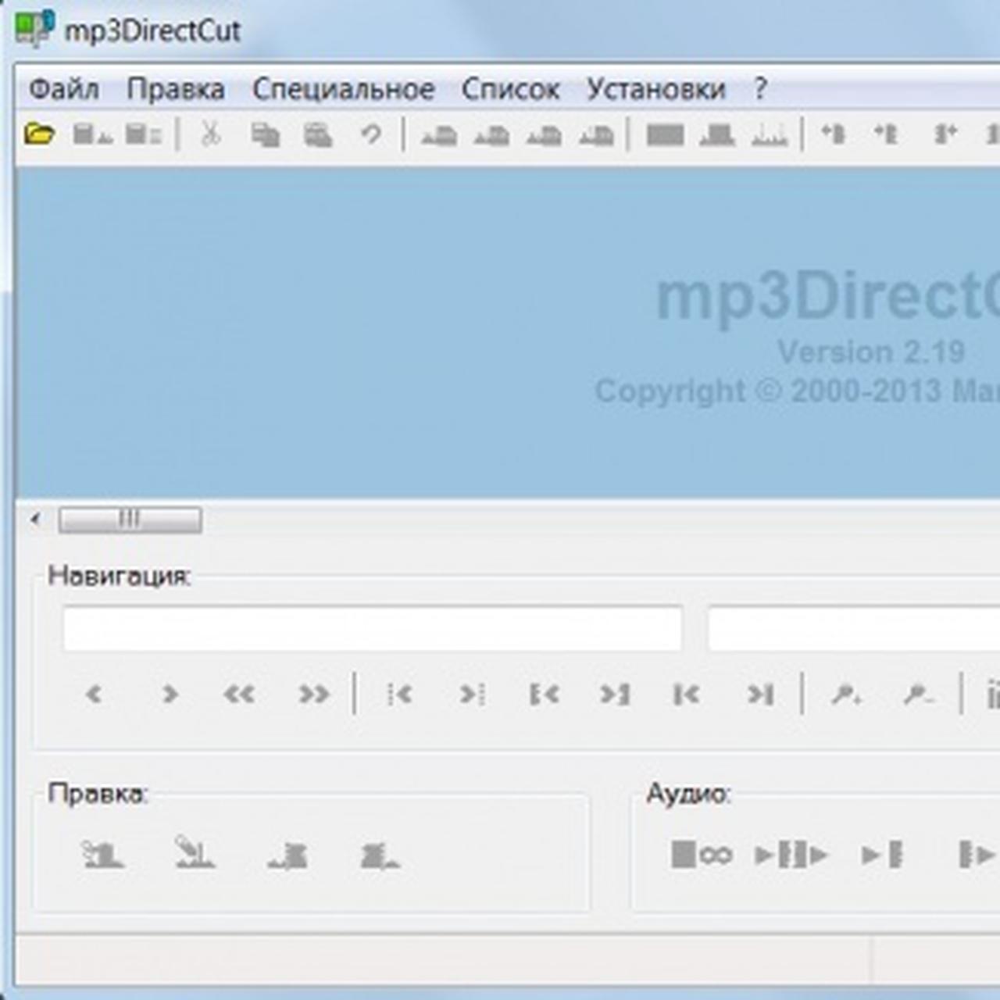Click the cue marker icon after the level-graph
This screenshot has width=1000, height=1000.
(833, 134)
